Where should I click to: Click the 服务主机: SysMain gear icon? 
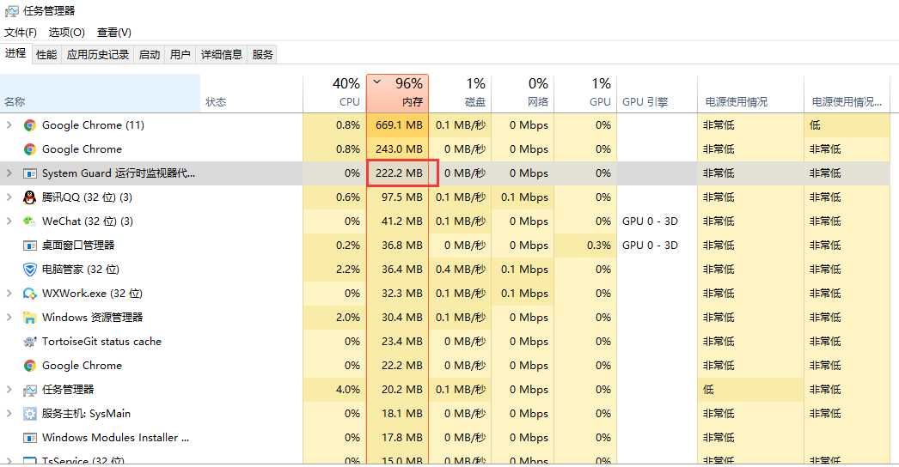pos(30,414)
